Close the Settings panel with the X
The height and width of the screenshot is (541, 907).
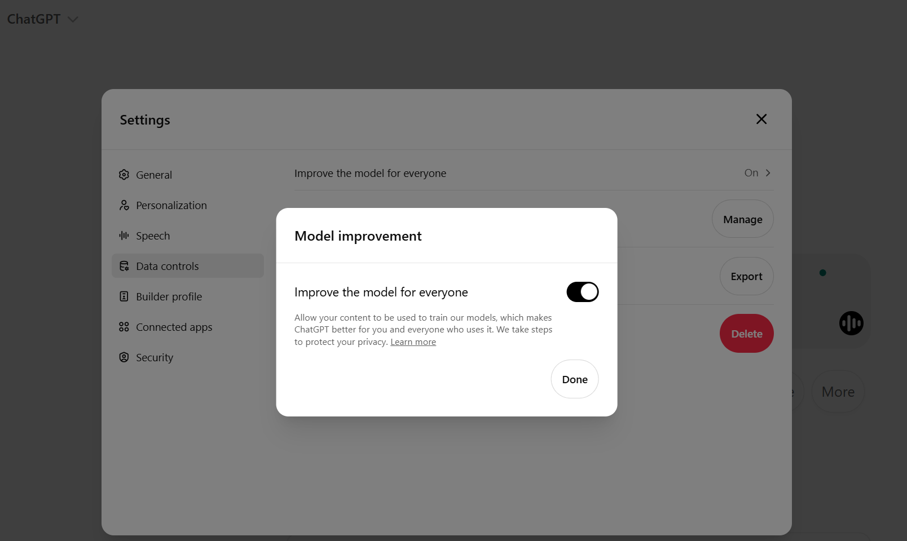pyautogui.click(x=761, y=119)
